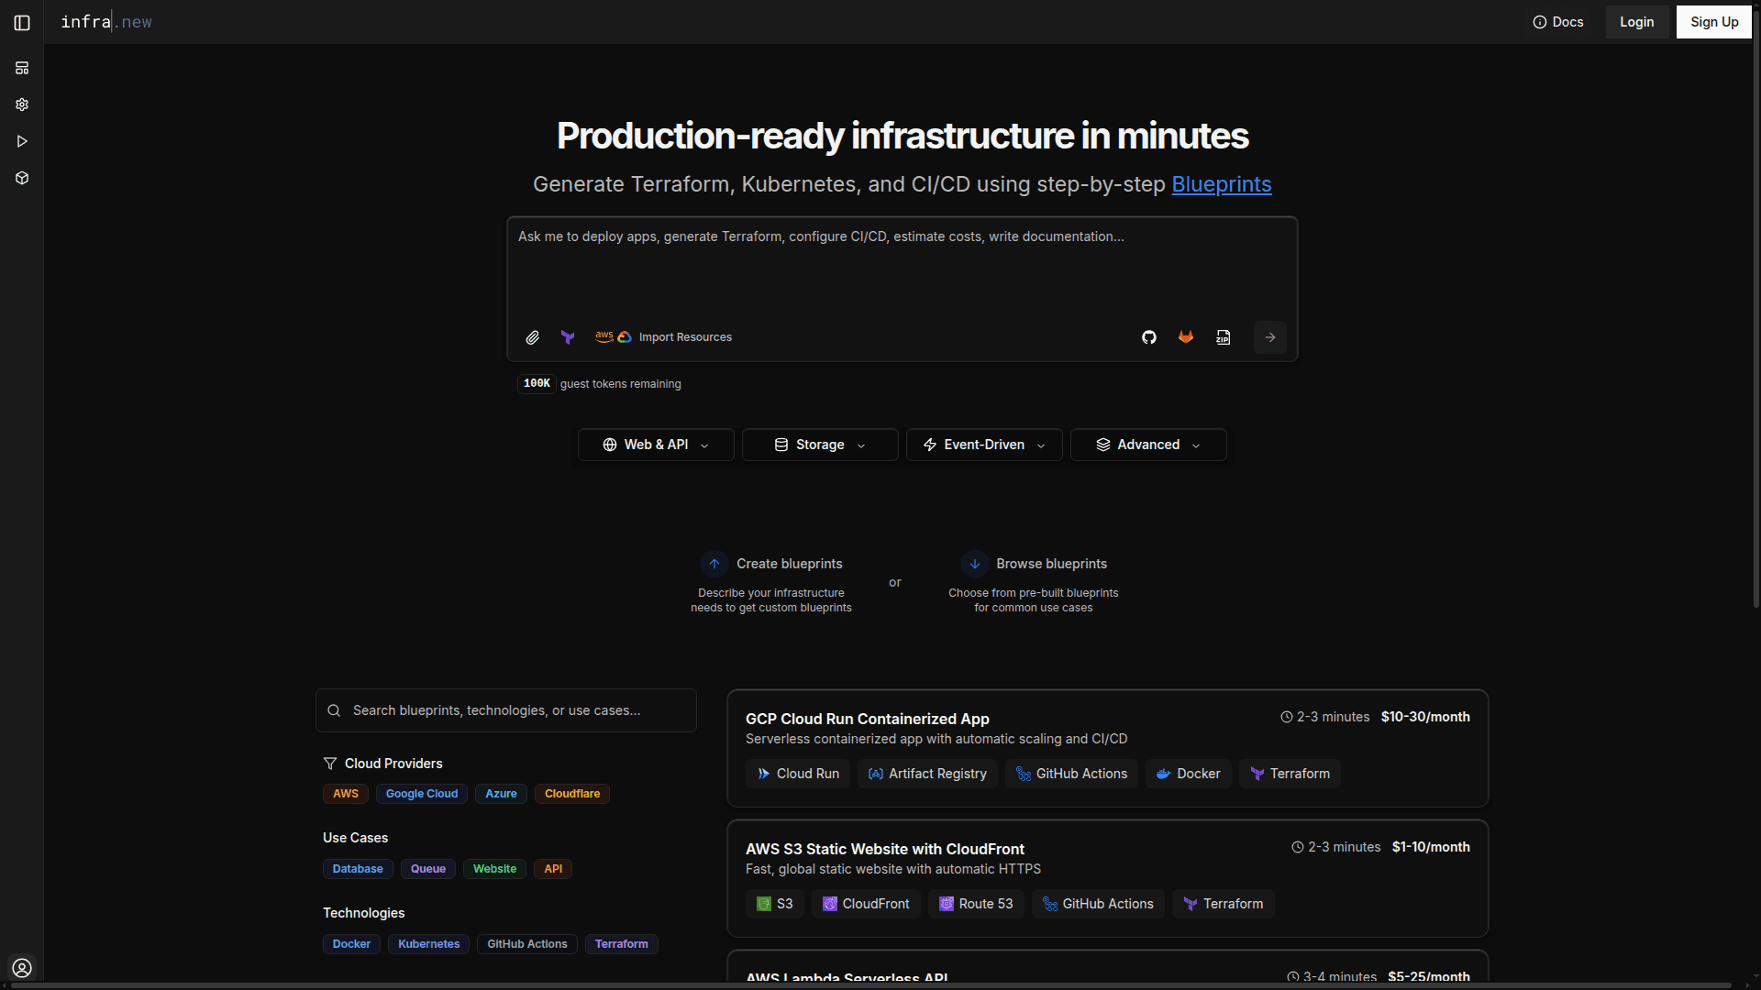Expand the Storage dropdown
The image size is (1761, 990).
[820, 445]
